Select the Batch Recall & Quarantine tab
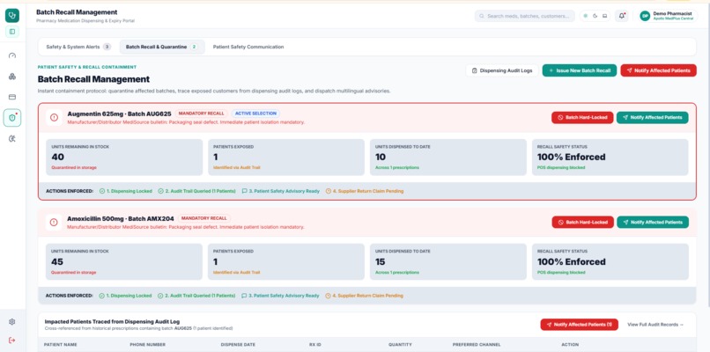 tap(162, 47)
